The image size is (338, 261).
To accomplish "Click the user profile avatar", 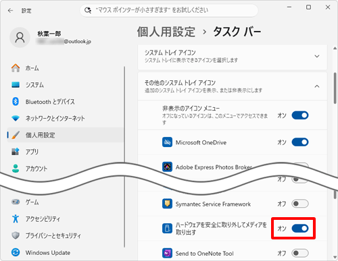I will point(20,38).
